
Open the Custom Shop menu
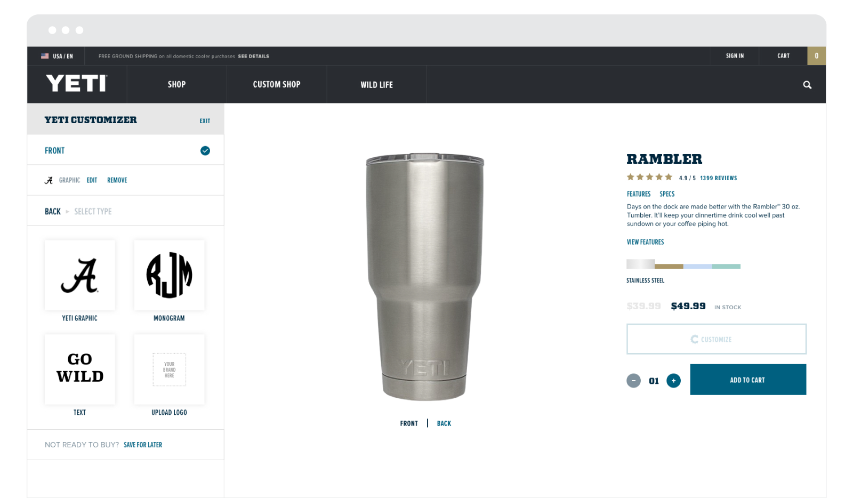pyautogui.click(x=277, y=84)
